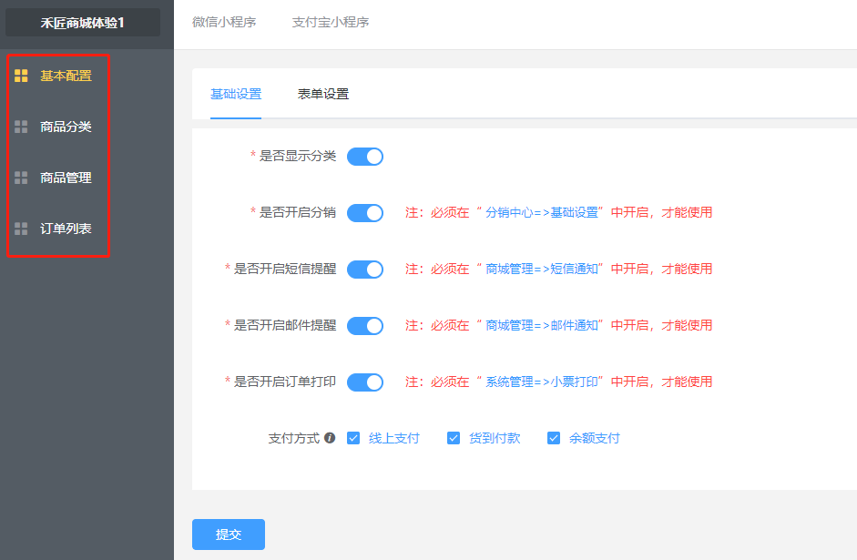
Task: Open the 支付宝小程序 top tab
Action: point(331,22)
